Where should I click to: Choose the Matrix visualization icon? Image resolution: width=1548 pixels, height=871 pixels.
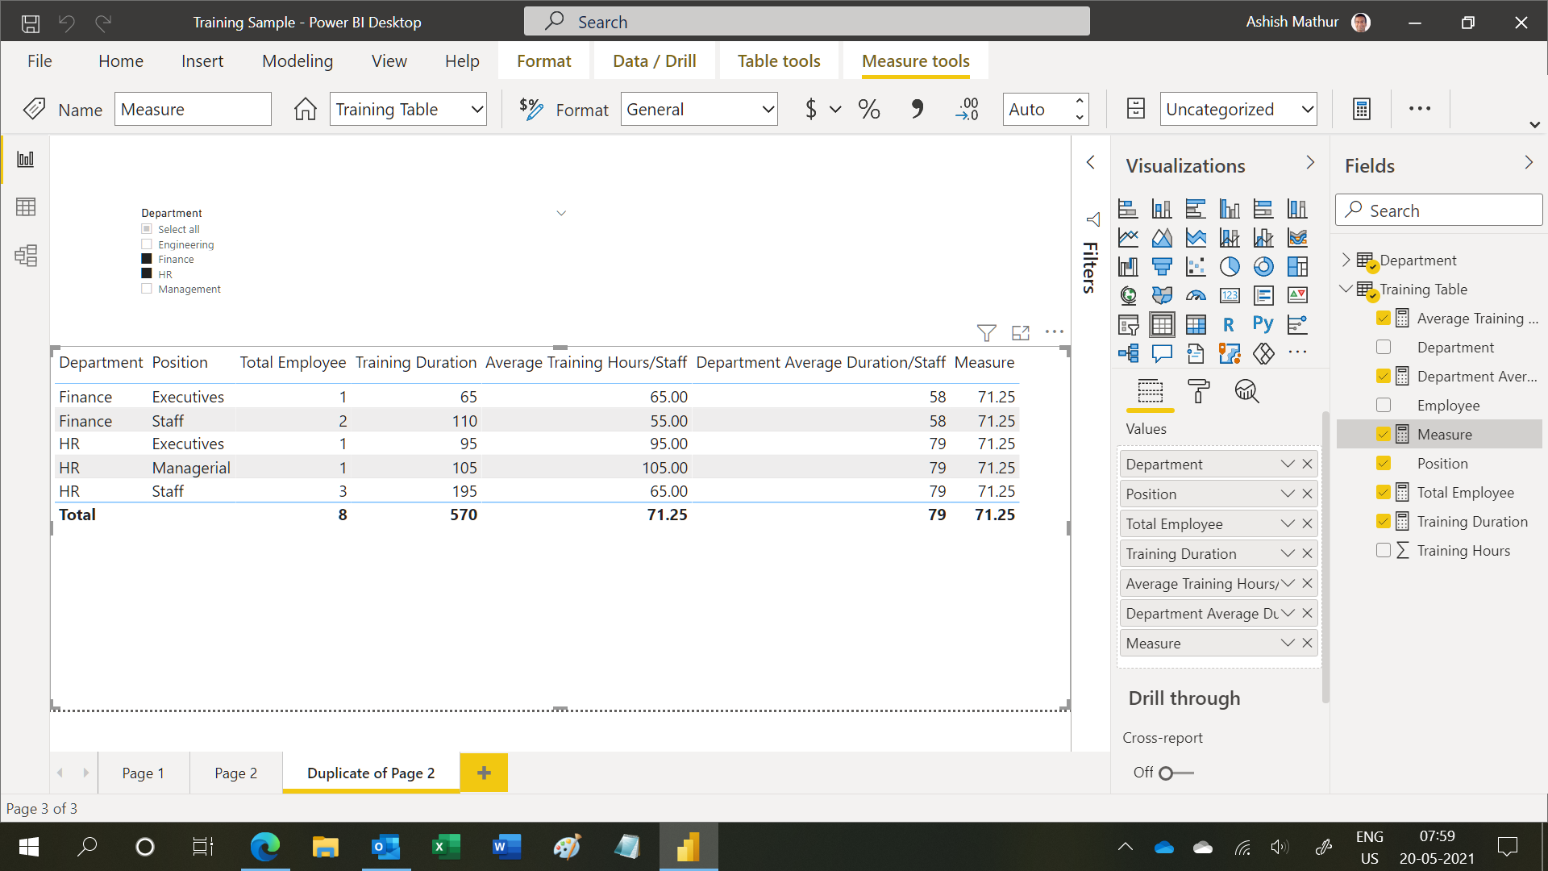(x=1196, y=325)
